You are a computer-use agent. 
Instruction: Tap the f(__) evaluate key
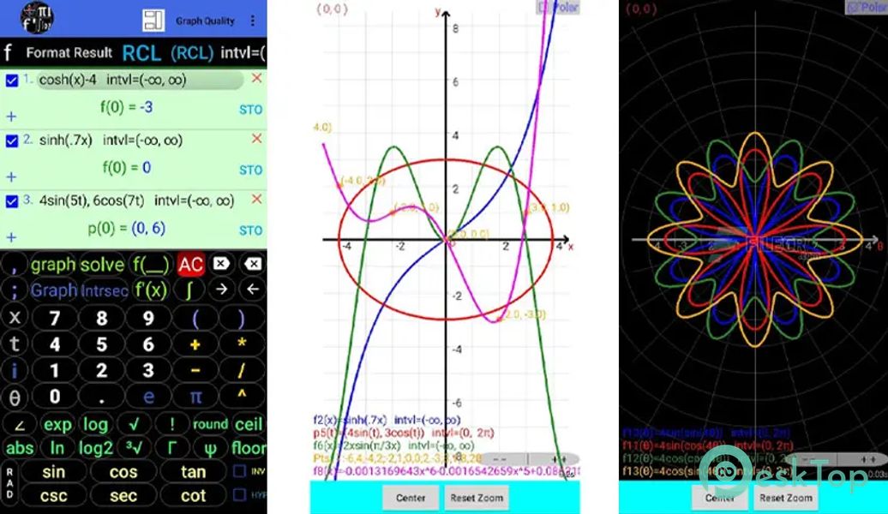click(x=151, y=265)
